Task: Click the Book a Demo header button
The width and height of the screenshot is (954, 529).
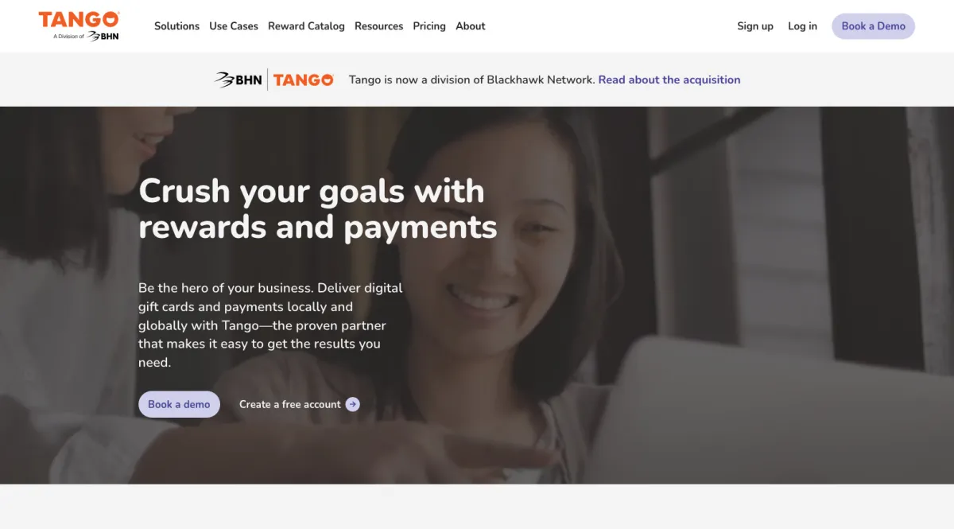Action: click(x=874, y=26)
